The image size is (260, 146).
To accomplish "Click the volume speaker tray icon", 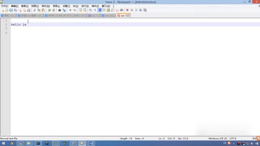I will (x=252, y=144).
